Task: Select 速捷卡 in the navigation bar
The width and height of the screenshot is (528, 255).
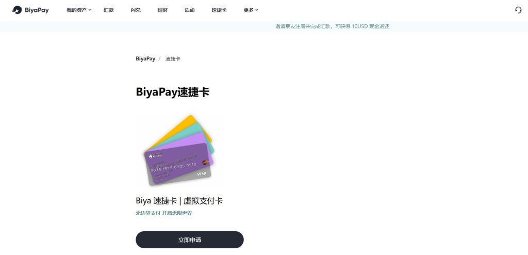Action: [219, 10]
